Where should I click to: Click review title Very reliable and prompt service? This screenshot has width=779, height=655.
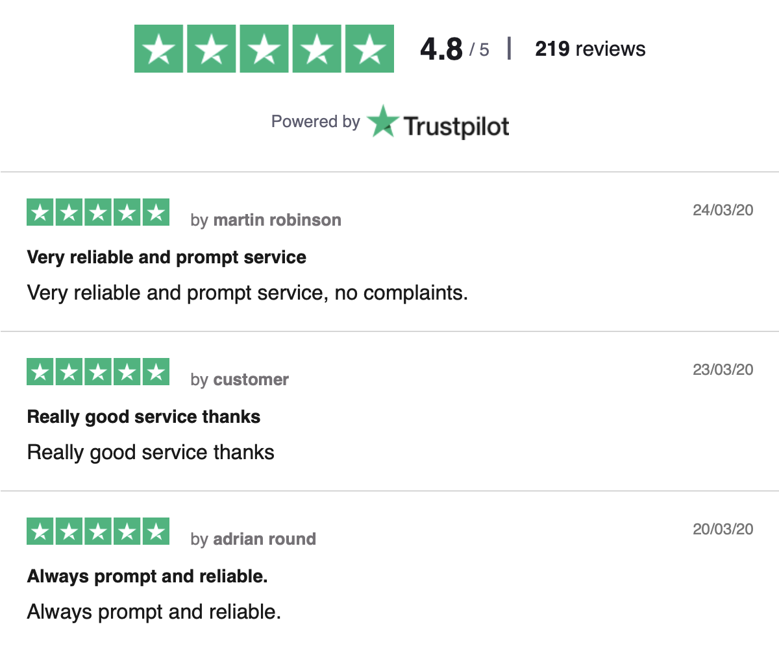[x=167, y=257]
